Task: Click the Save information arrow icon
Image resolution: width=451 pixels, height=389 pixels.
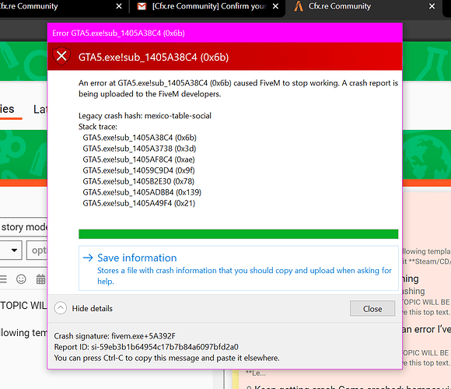Action: [88, 258]
